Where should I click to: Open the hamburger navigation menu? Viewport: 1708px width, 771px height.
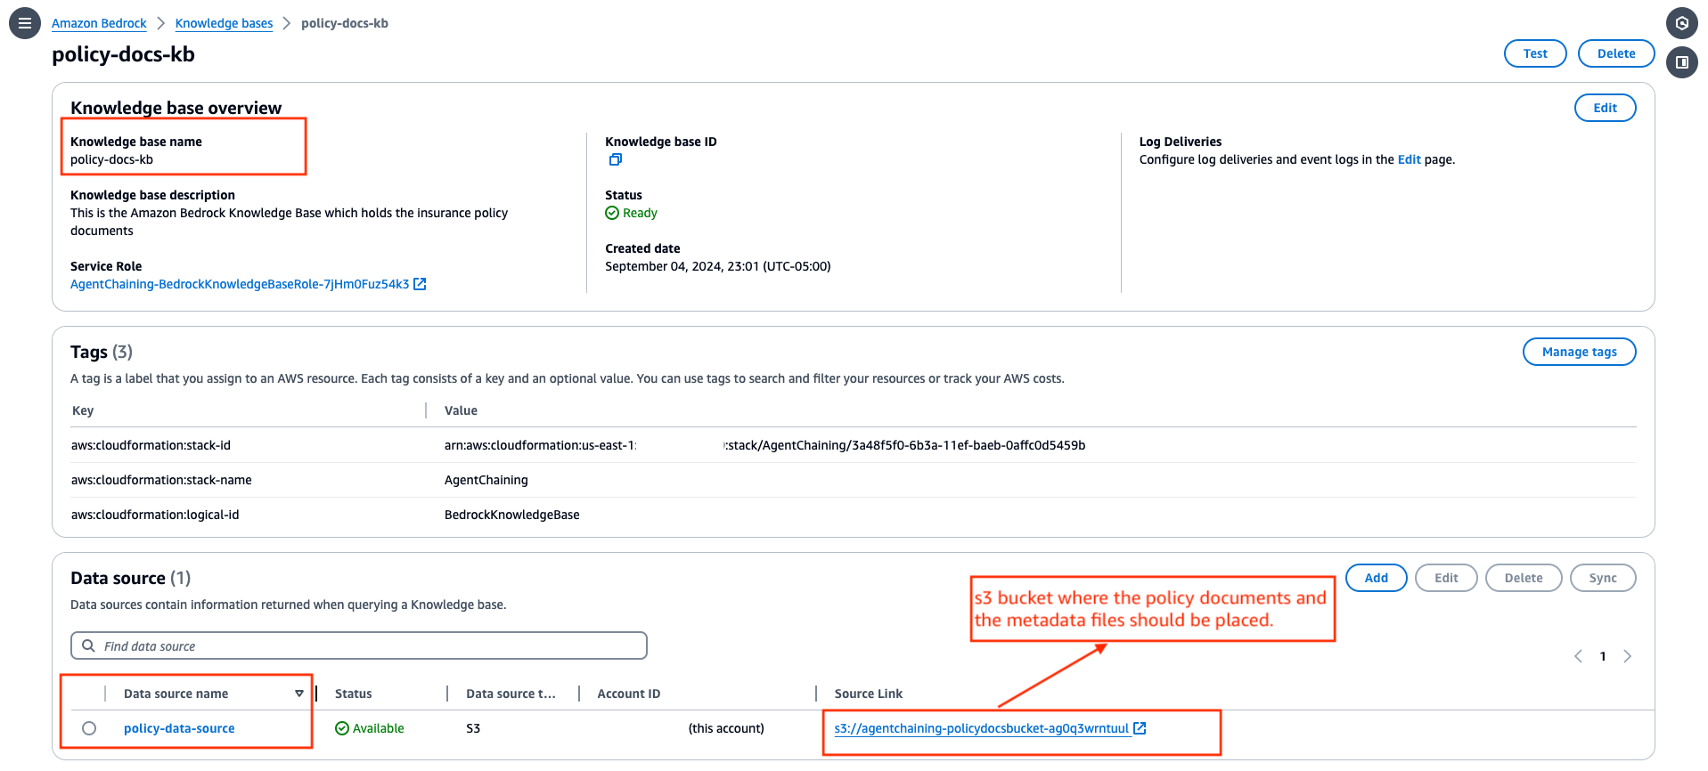tap(25, 23)
